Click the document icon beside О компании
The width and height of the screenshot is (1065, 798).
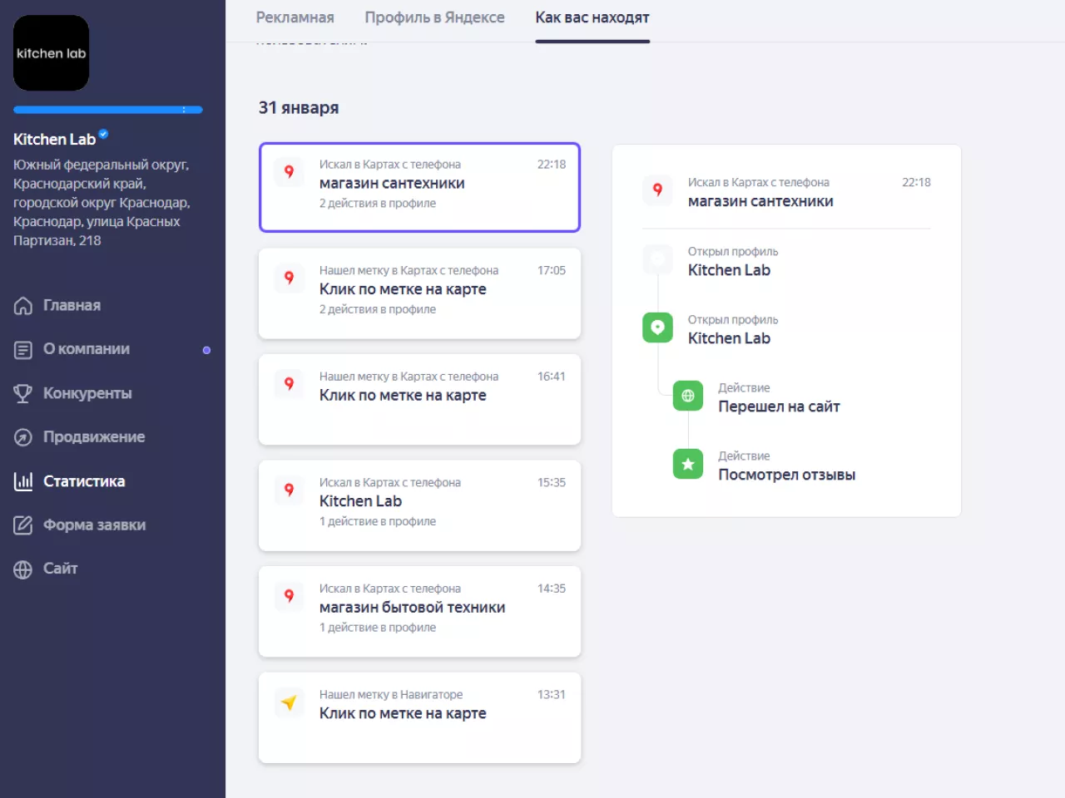pos(23,350)
